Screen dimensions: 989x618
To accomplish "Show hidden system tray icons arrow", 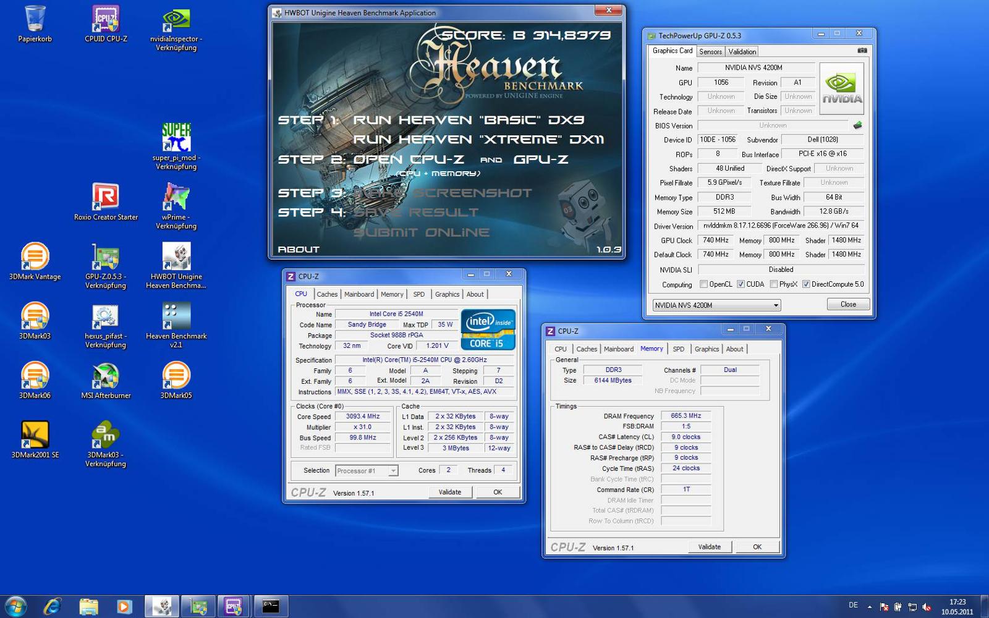I will [870, 607].
